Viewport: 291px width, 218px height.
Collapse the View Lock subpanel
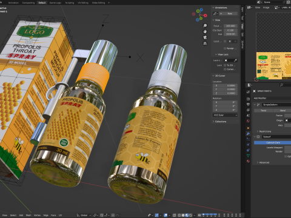pyautogui.click(x=216, y=54)
